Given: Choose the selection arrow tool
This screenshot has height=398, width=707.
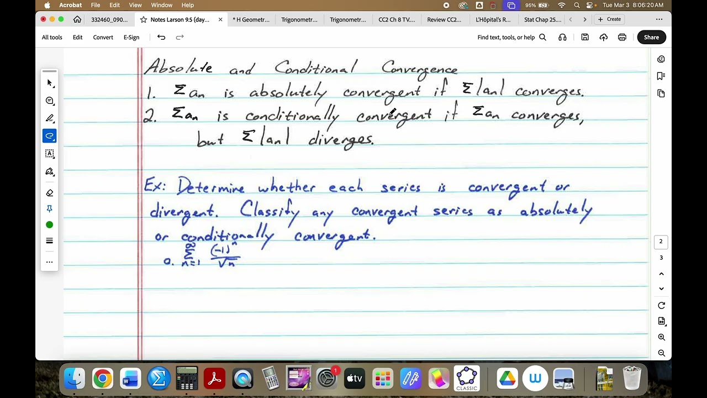Looking at the screenshot, I should (x=50, y=83).
